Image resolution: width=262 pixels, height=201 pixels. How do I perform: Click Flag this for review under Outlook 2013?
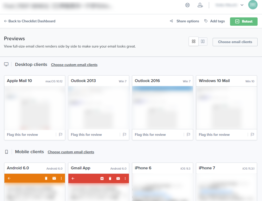86,135
